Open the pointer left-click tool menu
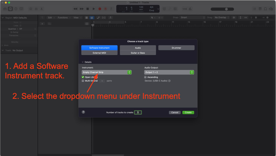The width and height of the screenshot is (276, 156). 153,18
